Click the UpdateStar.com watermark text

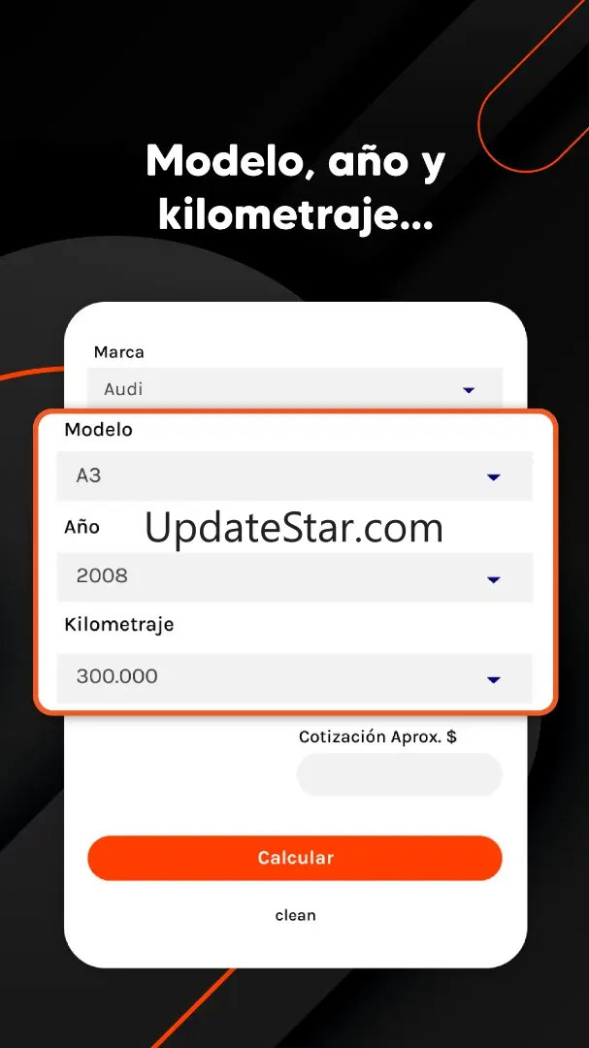click(294, 529)
